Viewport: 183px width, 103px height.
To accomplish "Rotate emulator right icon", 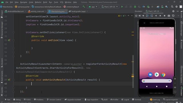I will pyautogui.click(x=152, y=16).
